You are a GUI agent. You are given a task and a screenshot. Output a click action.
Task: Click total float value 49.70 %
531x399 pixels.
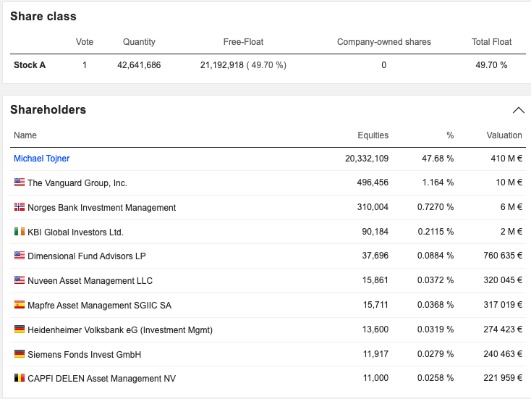pyautogui.click(x=491, y=64)
